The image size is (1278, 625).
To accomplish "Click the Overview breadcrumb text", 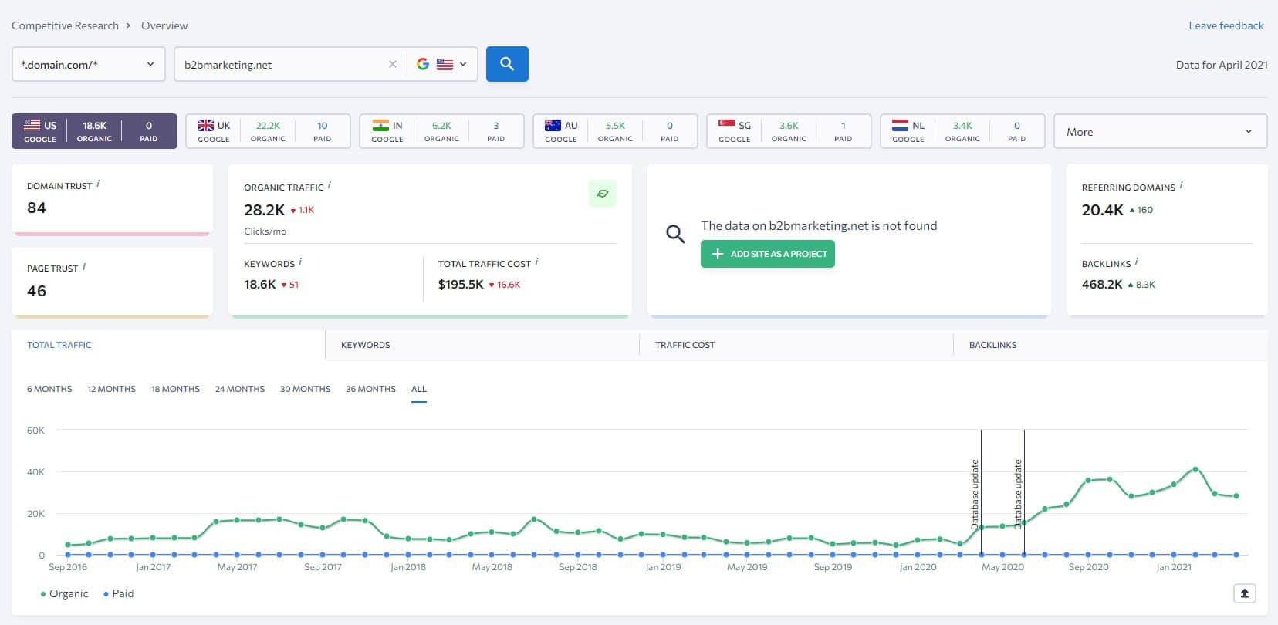I will (164, 25).
